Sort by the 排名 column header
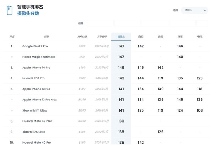Image resolution: width=213 pixels, height=145 pixels. tap(12, 37)
